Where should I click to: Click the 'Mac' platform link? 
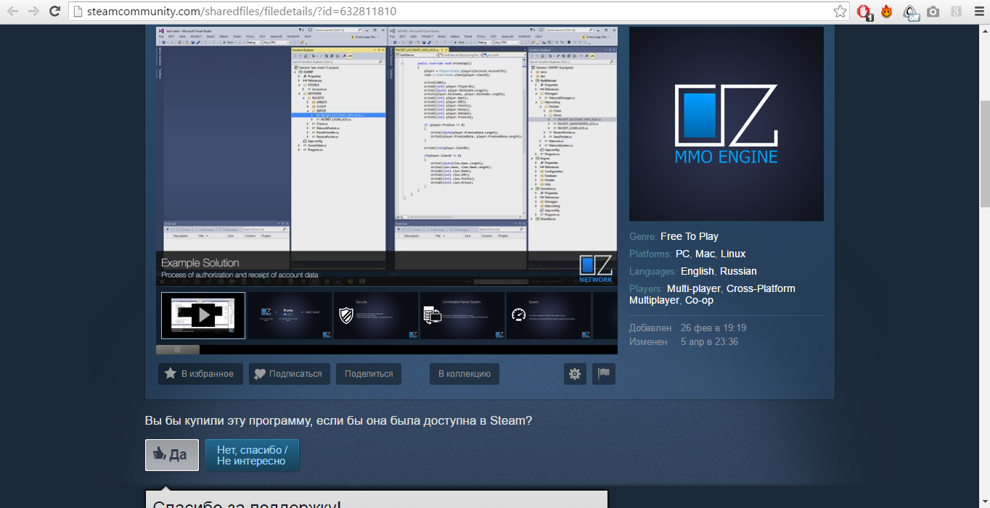click(x=705, y=254)
